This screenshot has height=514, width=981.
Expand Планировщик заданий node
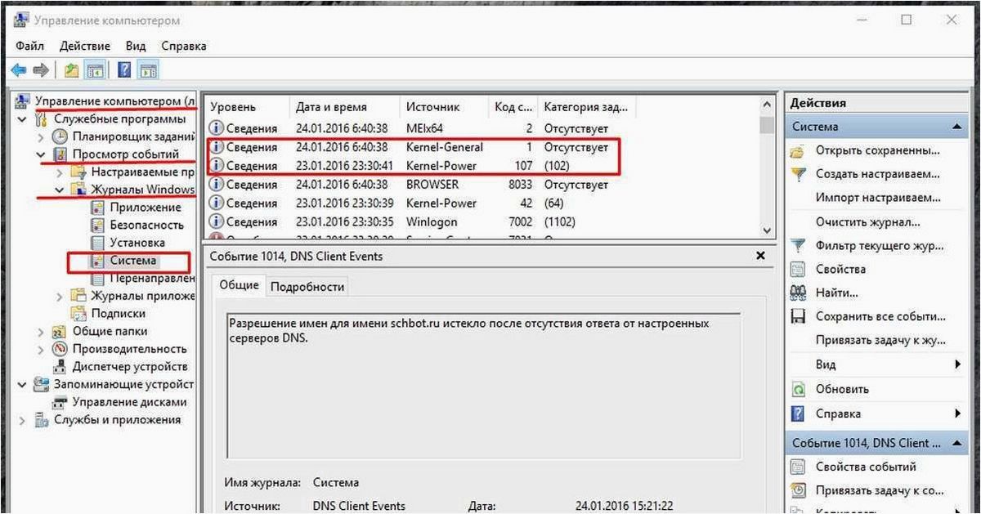click(41, 136)
